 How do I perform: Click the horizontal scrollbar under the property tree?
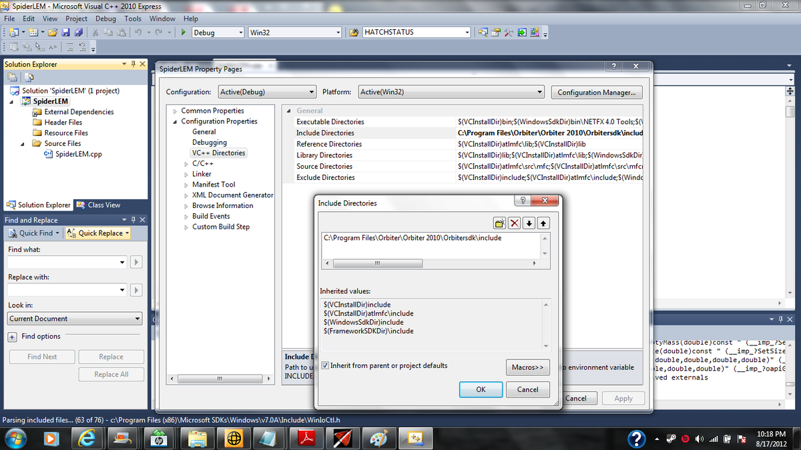tap(219, 379)
